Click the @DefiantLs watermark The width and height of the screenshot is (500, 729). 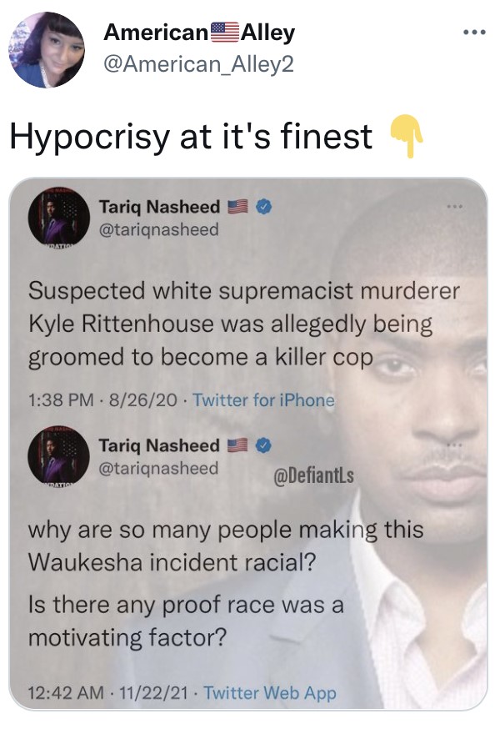(313, 475)
